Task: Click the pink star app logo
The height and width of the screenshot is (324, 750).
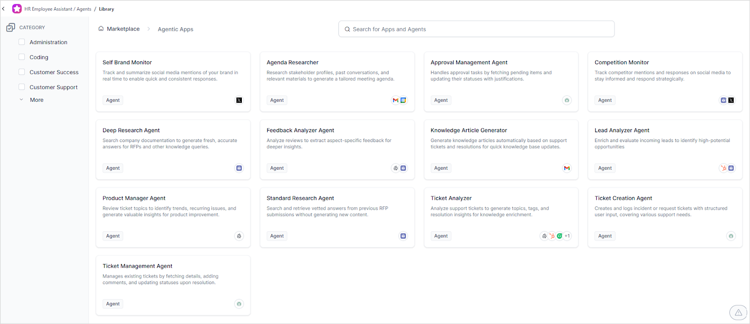Action: coord(17,9)
